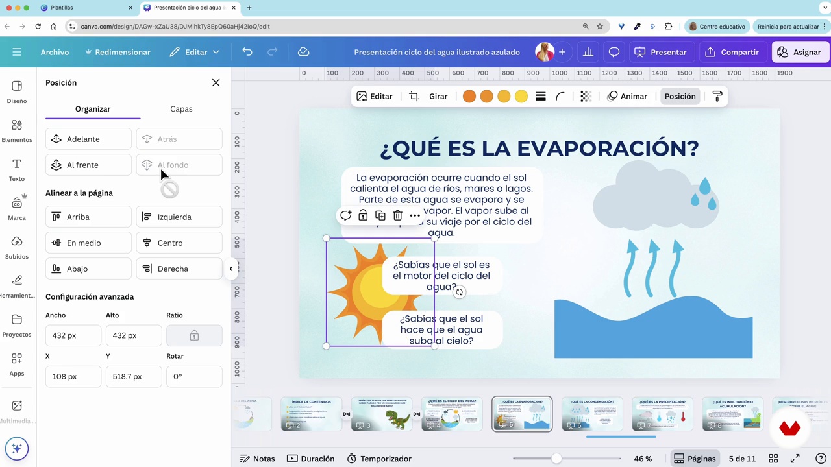
Task: Open the transparency checkerboard icon
Action: coord(585,96)
